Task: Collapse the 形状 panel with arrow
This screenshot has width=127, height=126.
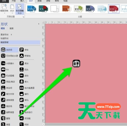Action: [39, 24]
